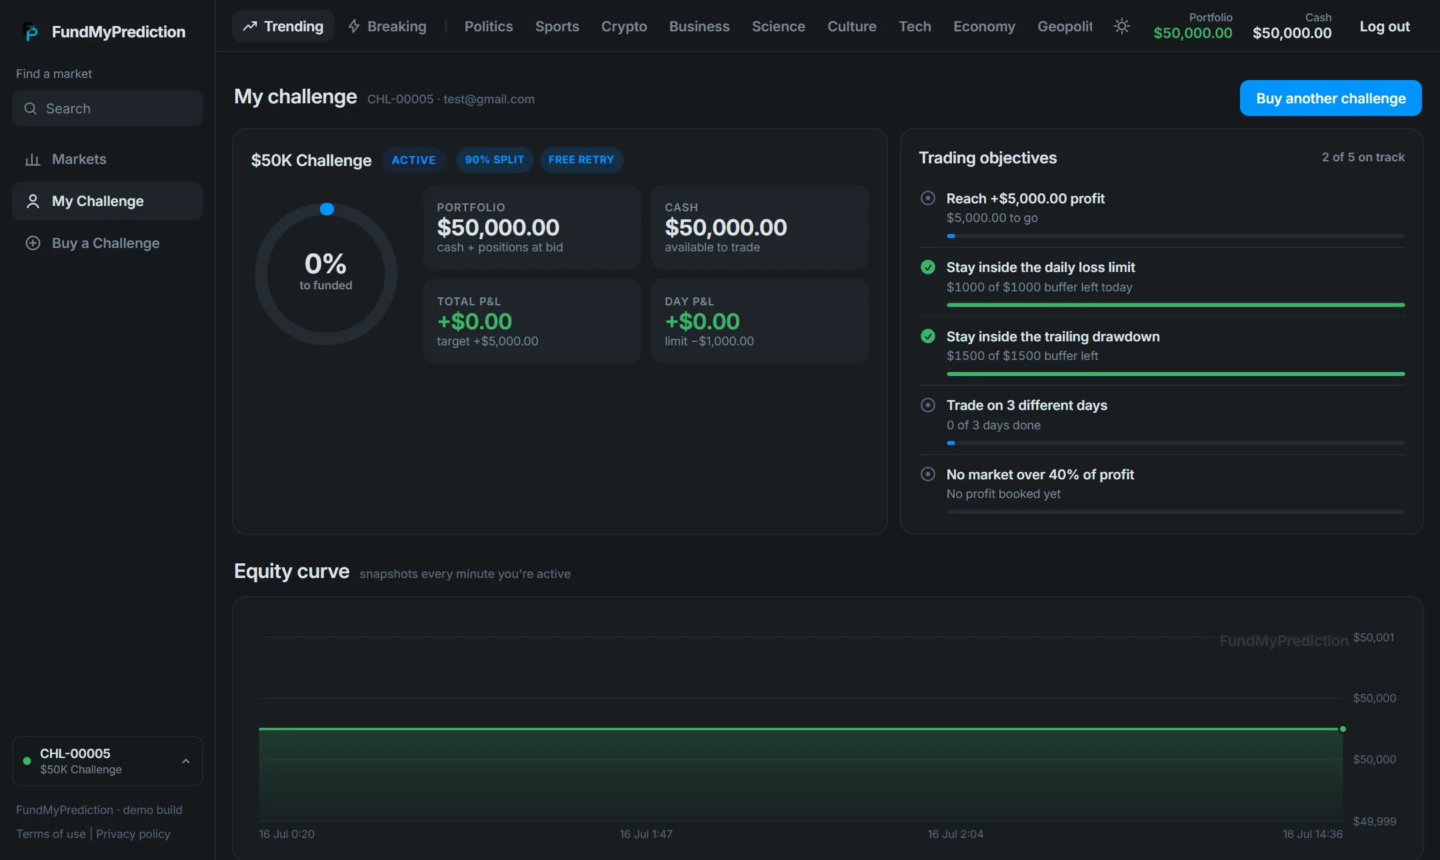Click 'No profit booked yet' text
Image resolution: width=1440 pixels, height=860 pixels.
1003,494
